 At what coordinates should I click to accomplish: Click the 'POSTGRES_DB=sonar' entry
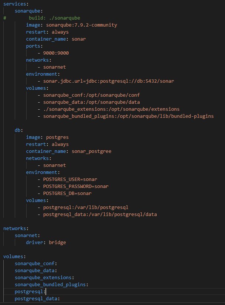click(x=67, y=193)
